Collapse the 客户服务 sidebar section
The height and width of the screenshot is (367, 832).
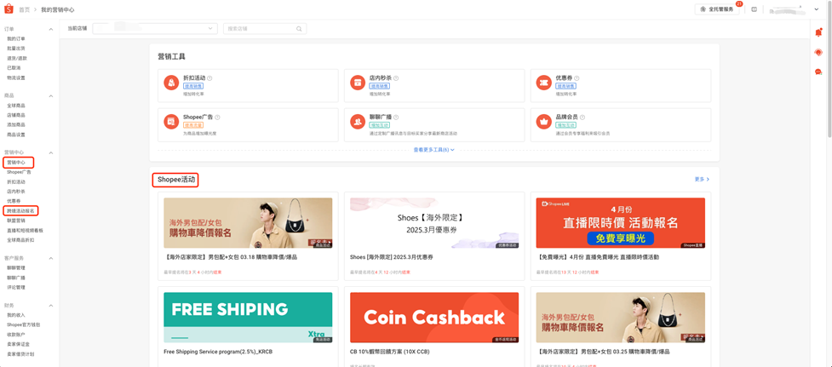coord(51,258)
